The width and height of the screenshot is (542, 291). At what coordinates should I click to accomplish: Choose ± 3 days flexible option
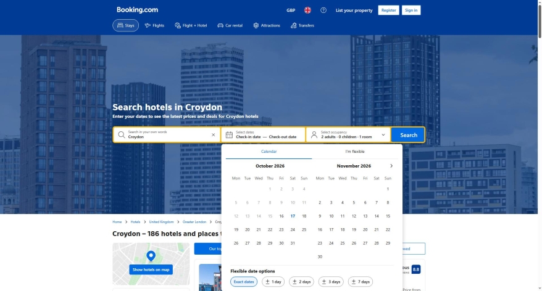[331, 282]
